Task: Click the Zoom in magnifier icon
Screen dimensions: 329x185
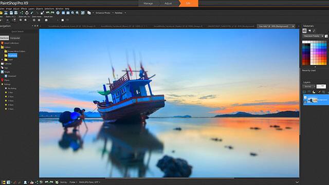Action: pyautogui.click(x=72, y=13)
